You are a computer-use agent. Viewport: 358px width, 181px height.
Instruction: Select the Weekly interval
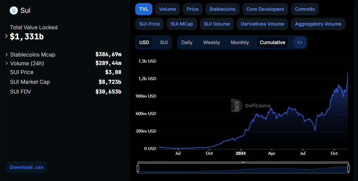tap(211, 42)
